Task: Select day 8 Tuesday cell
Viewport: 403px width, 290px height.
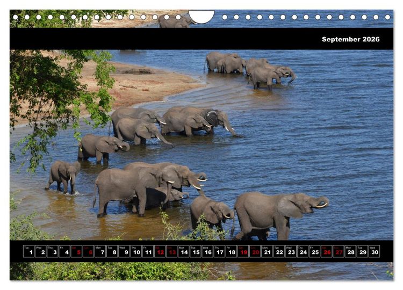Action: [x=112, y=251]
